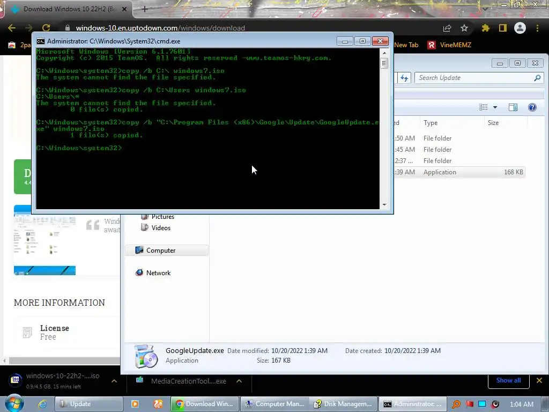Click the tray clock showing 1:04 AM
The image size is (549, 412).
522,404
